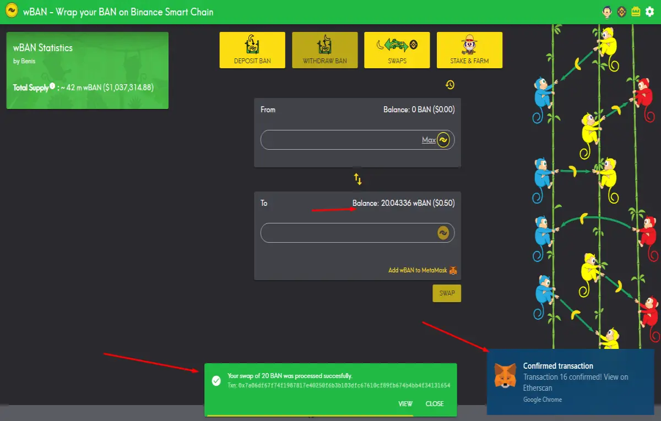Click the wBAN coin icon in To field
The image size is (661, 421).
tap(443, 233)
